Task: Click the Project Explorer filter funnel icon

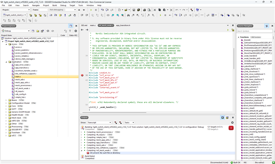Action: tap(70, 31)
